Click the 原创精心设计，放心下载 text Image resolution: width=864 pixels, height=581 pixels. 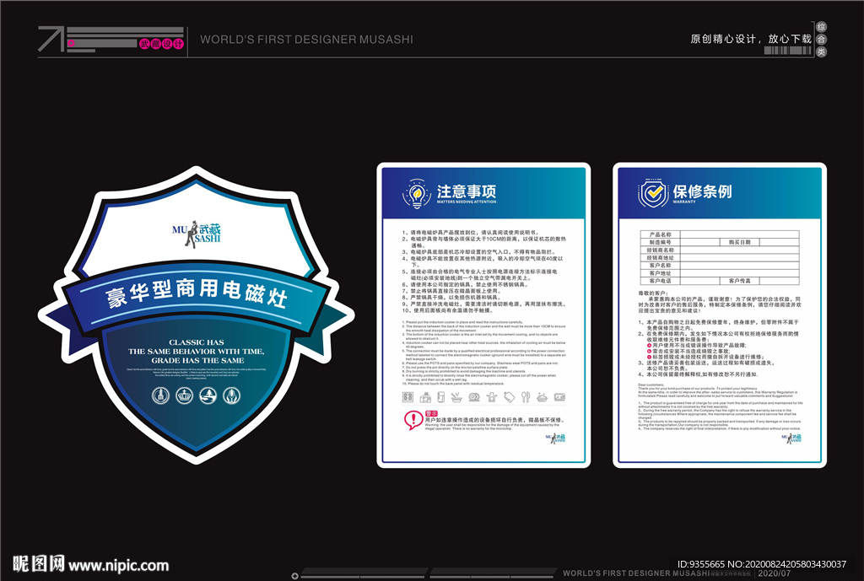(751, 39)
